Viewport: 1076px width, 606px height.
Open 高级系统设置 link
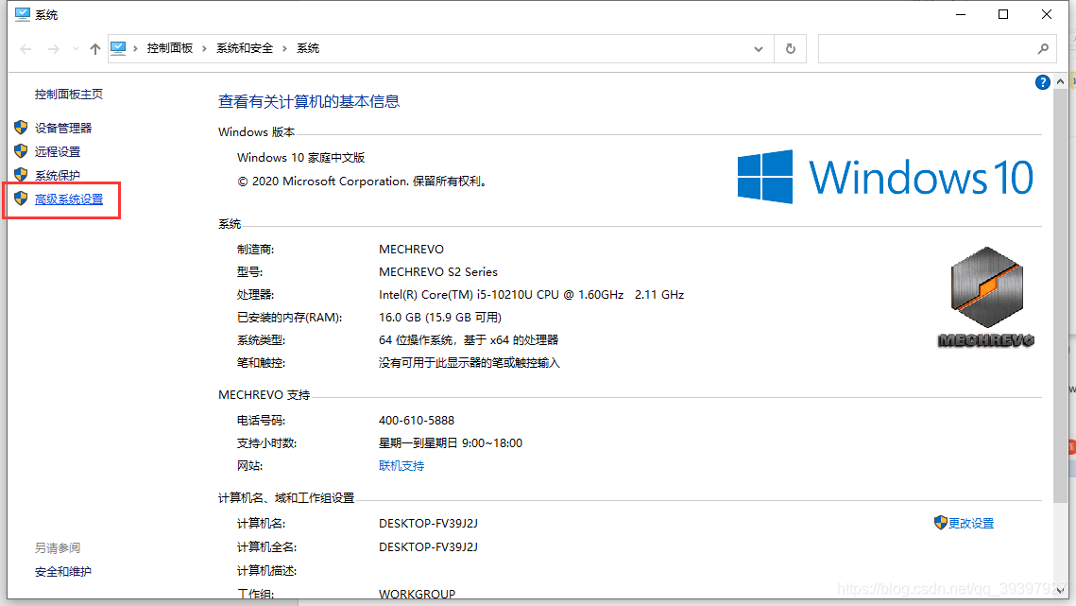click(x=69, y=199)
